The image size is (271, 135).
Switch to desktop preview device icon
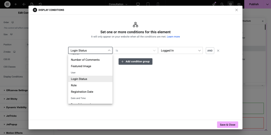(138, 4)
